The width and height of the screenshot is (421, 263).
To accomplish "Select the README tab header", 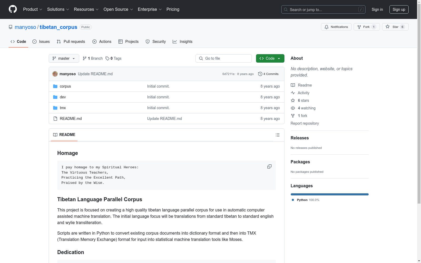I will coord(64,135).
